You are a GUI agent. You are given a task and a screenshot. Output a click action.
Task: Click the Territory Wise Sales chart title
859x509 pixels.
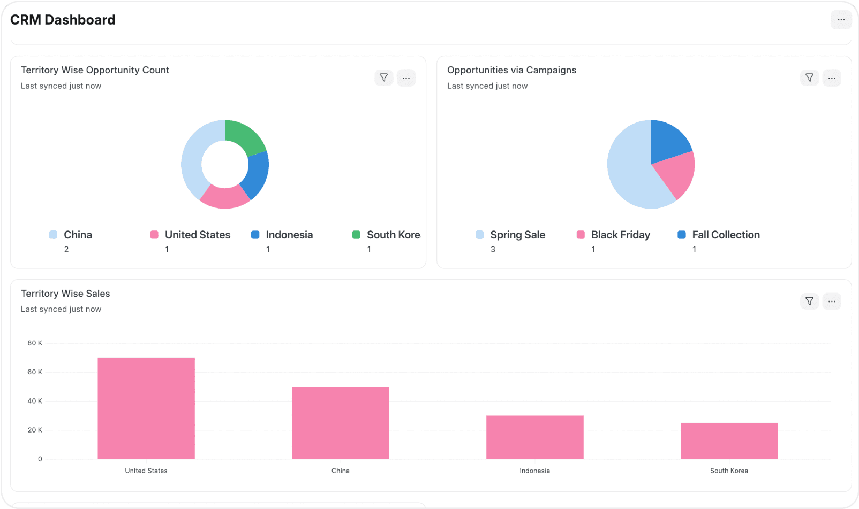(x=65, y=293)
